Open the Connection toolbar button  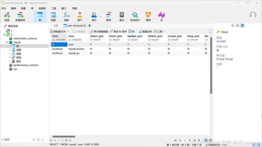click(x=7, y=17)
